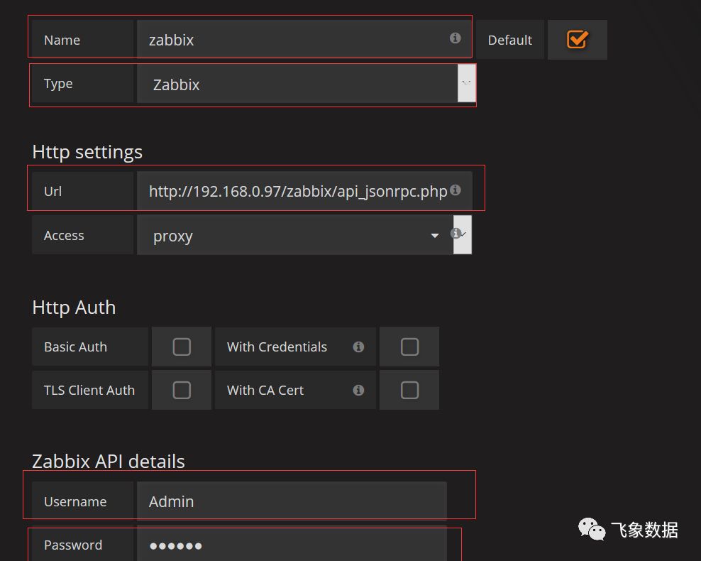Click the info icon beside the Url field
Screen dimensions: 701x561
[x=455, y=190]
